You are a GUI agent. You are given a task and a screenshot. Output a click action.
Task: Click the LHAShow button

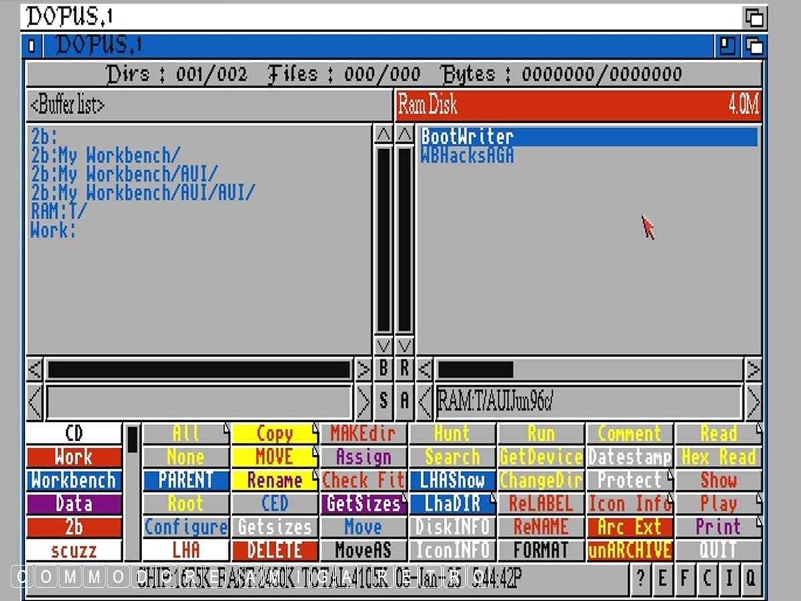452,481
